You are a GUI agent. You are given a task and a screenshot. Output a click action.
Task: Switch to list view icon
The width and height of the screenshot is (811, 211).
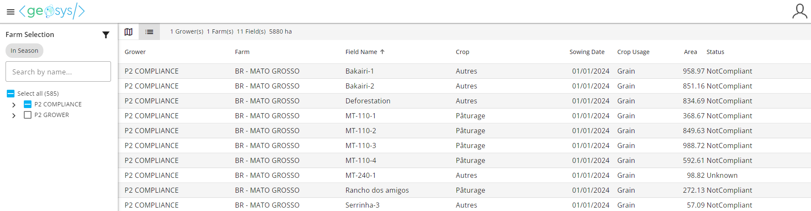point(149,32)
